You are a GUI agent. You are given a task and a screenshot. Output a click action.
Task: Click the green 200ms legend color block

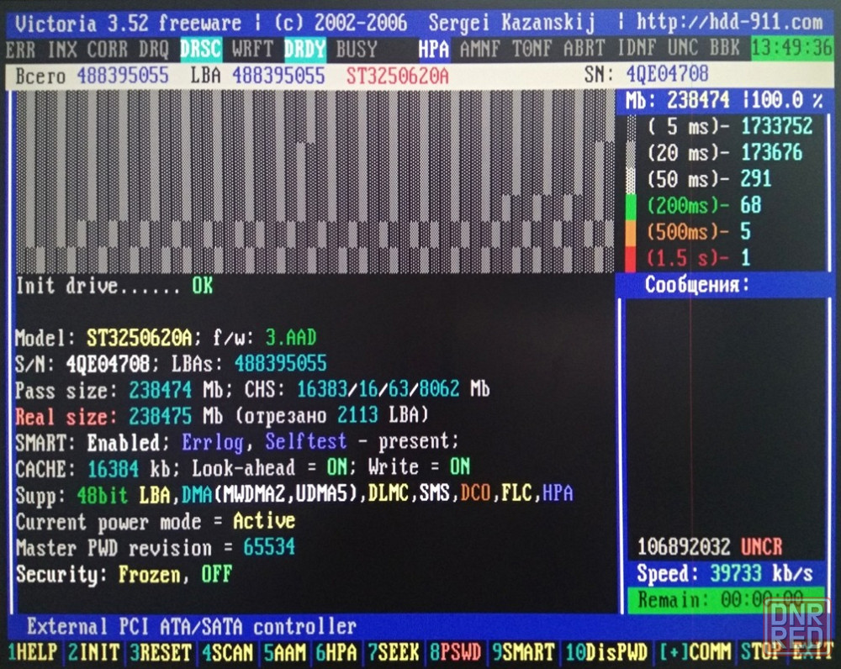(631, 206)
